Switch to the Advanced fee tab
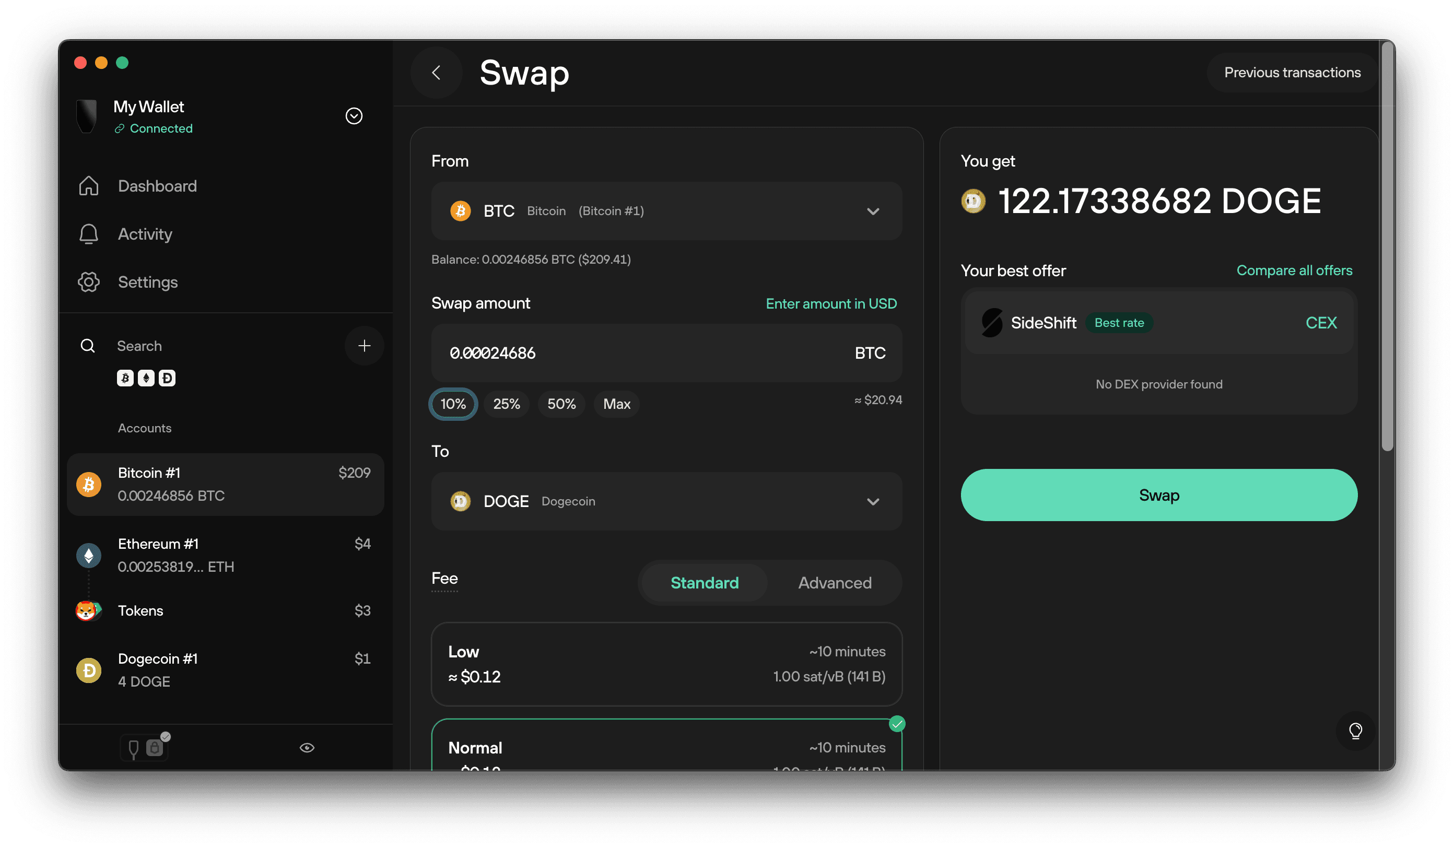 [835, 583]
